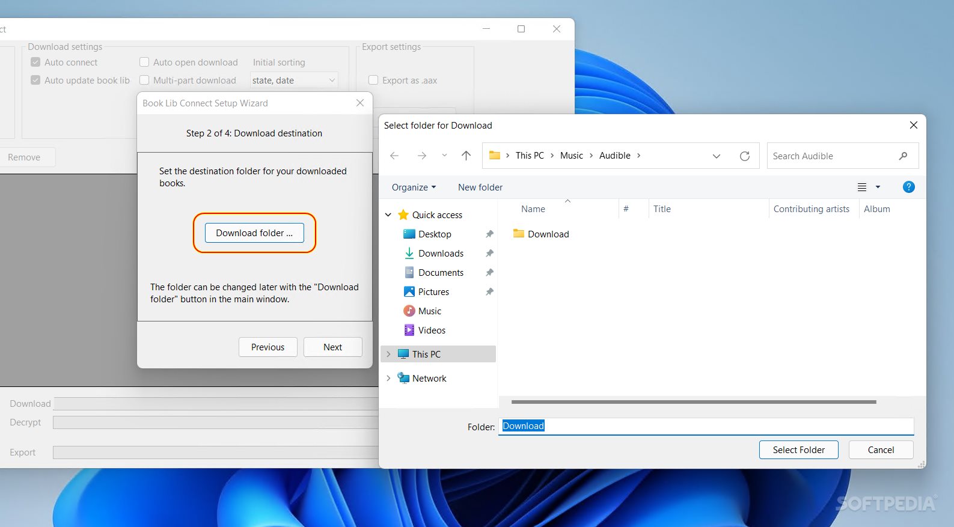Image resolution: width=954 pixels, height=527 pixels.
Task: Sort by the Album column header
Action: pos(876,209)
